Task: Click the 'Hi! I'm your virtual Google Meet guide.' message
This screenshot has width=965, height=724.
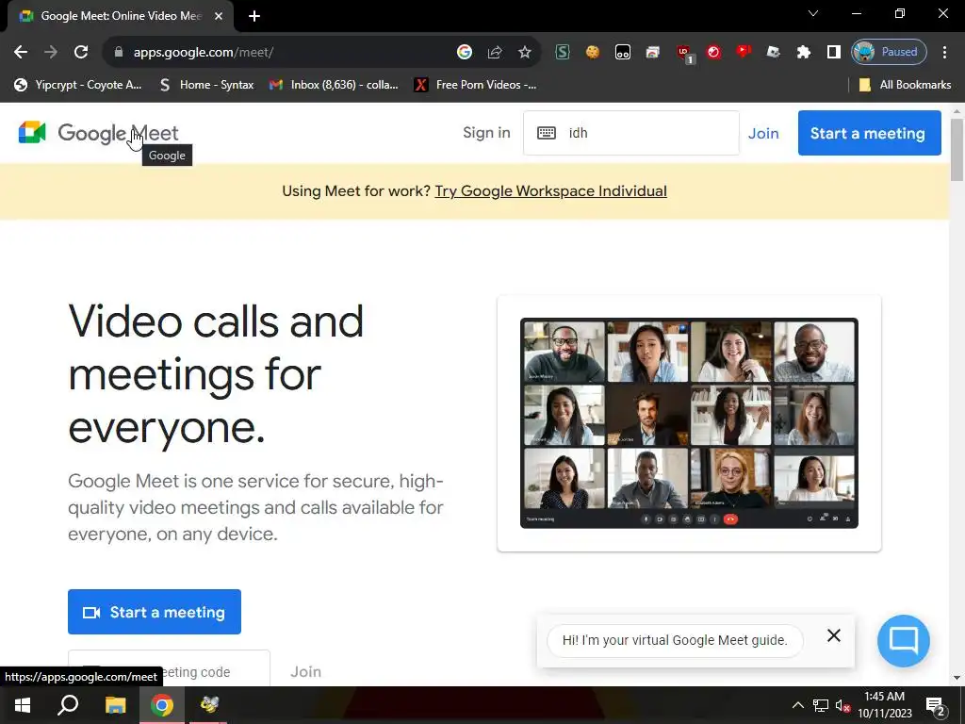Action: click(675, 640)
